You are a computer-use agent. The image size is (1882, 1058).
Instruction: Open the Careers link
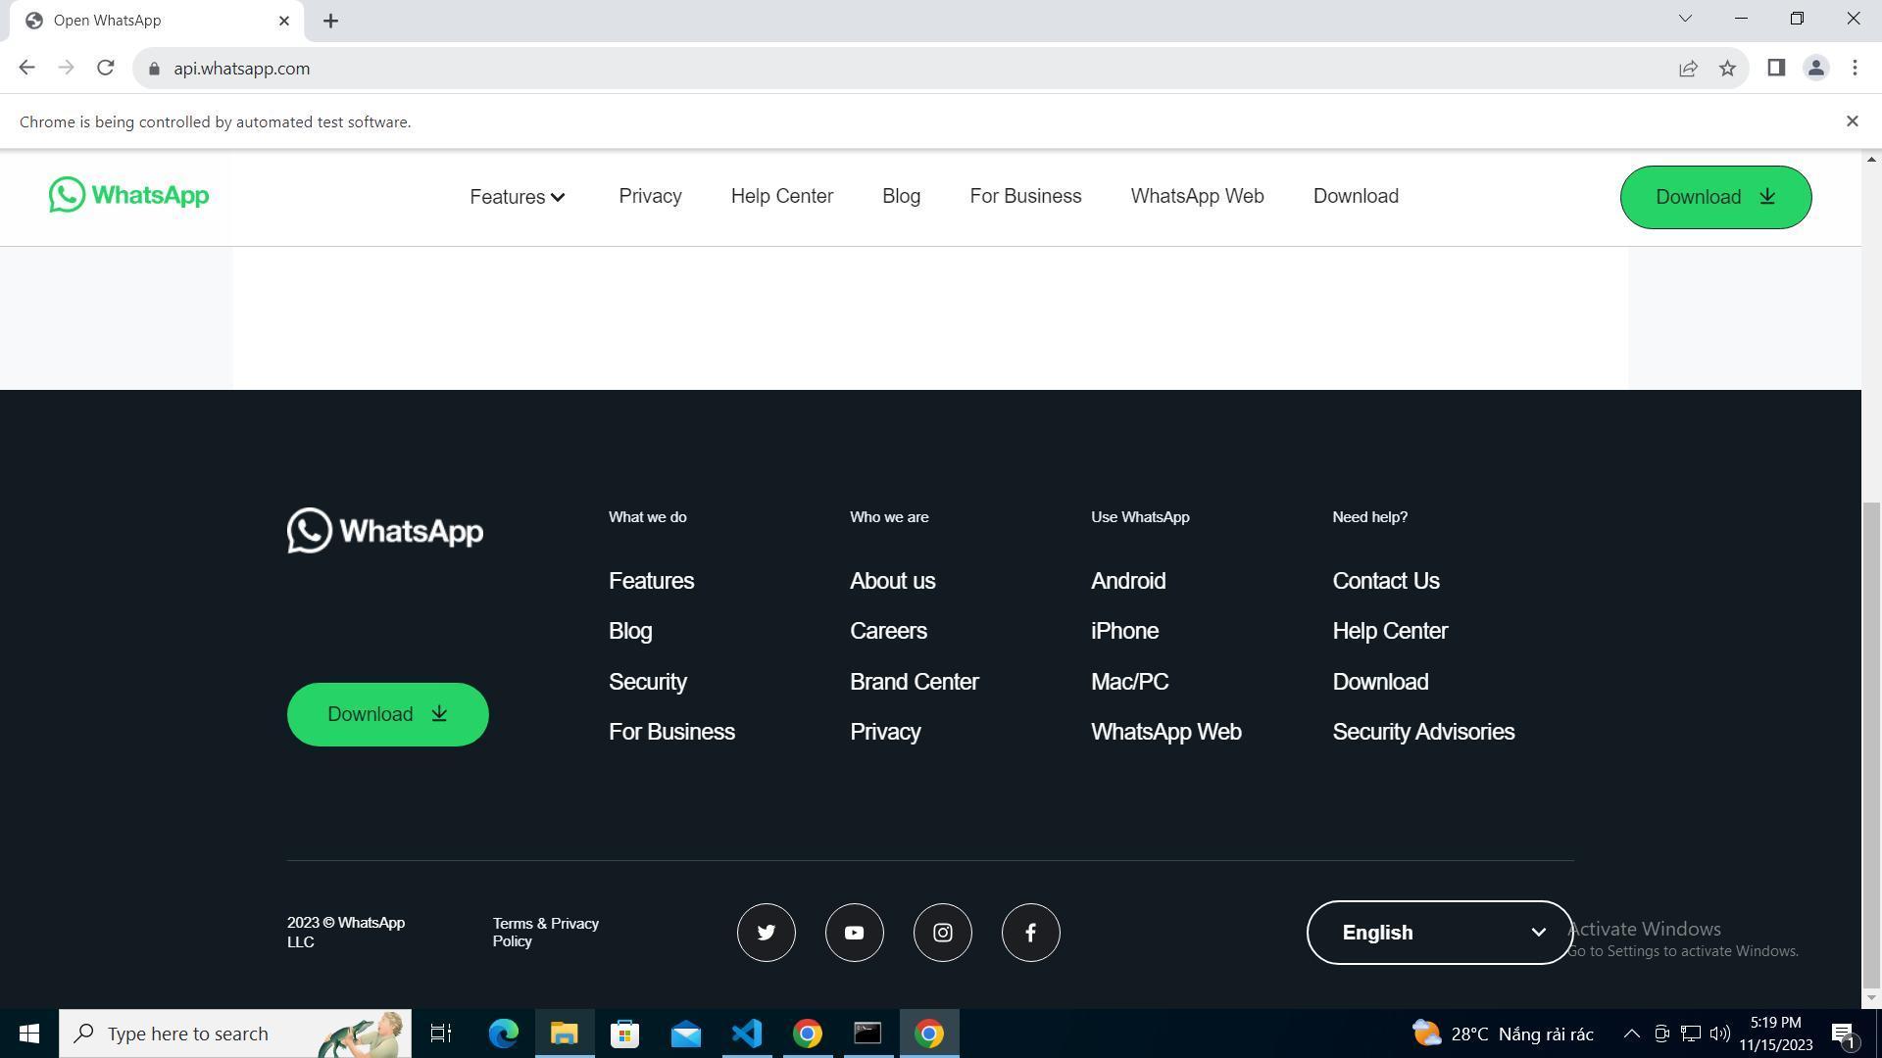(888, 631)
